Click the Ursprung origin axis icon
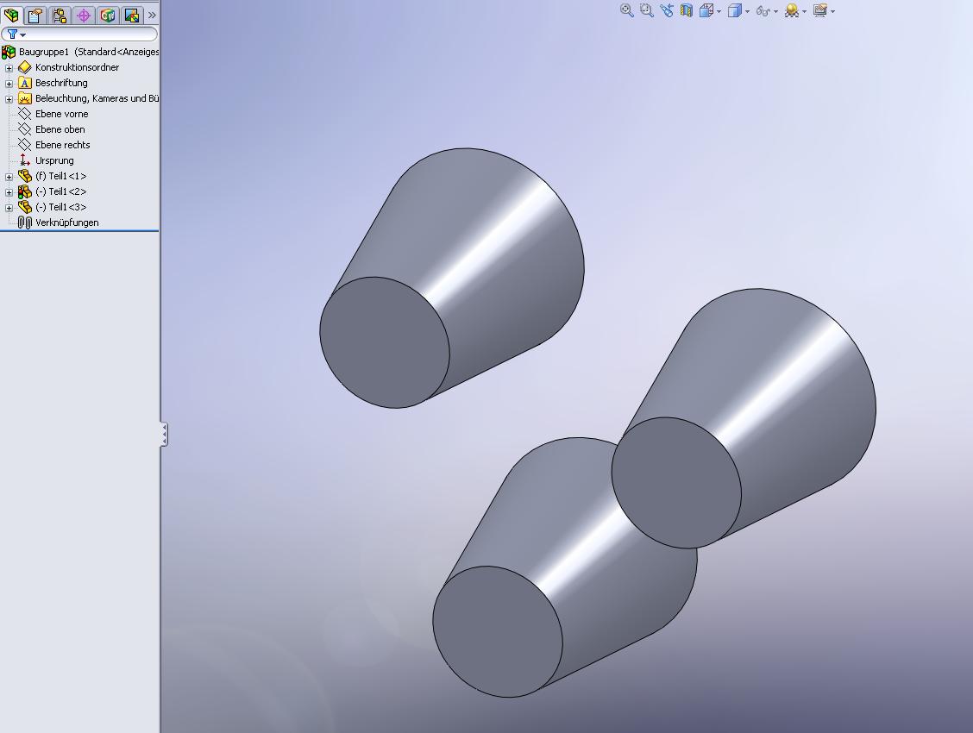The width and height of the screenshot is (973, 733). click(x=25, y=160)
